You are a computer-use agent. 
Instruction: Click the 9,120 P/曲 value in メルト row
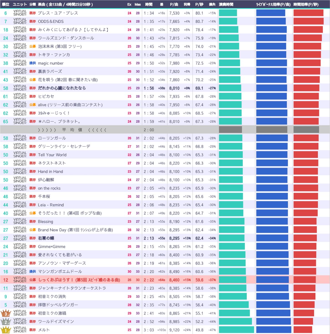tap(174, 330)
